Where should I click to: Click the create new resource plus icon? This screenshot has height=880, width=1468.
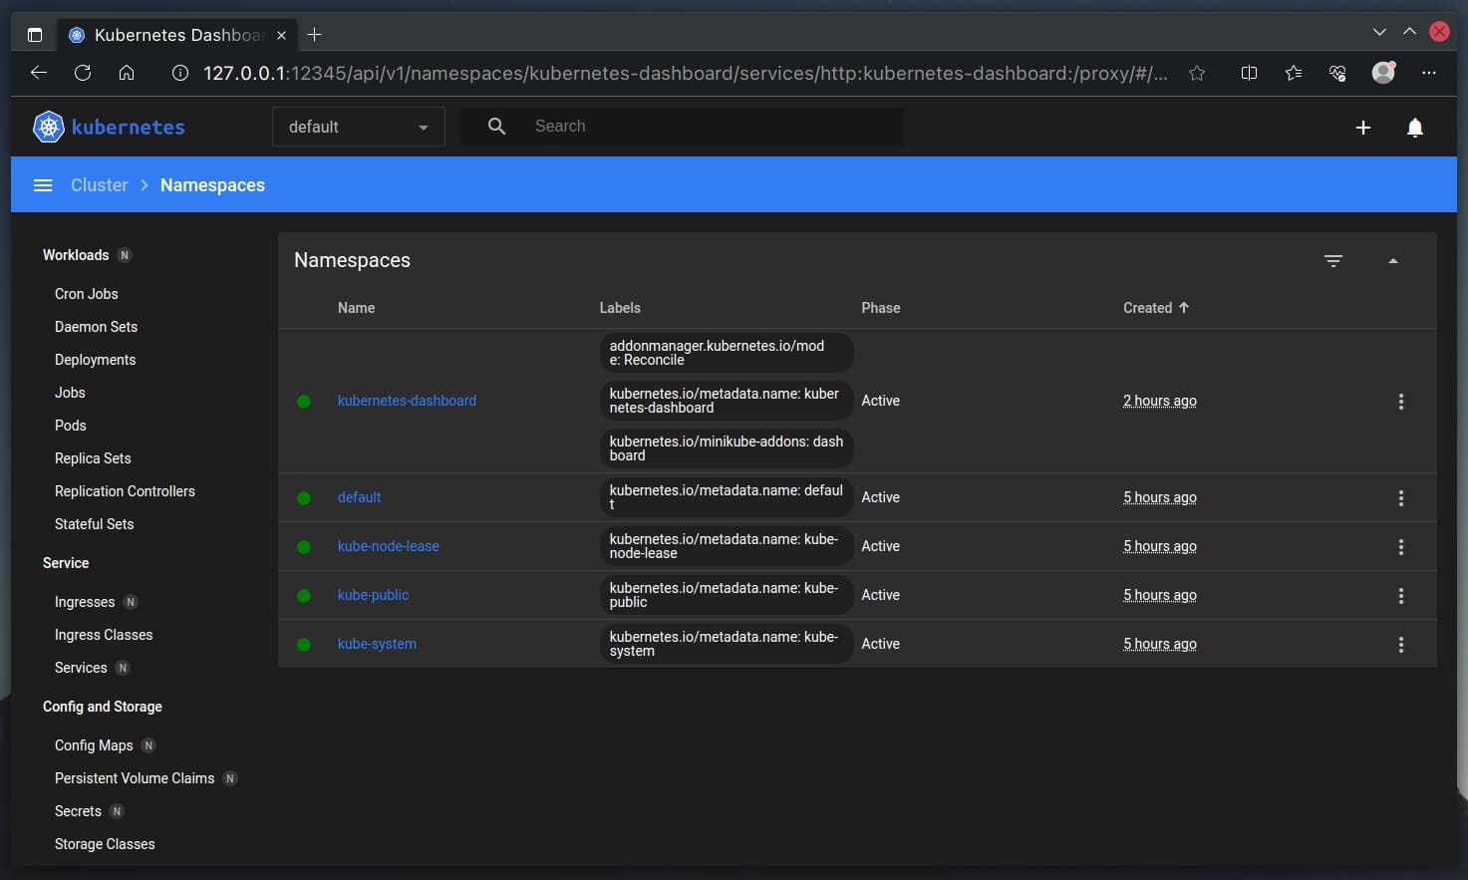click(x=1362, y=128)
